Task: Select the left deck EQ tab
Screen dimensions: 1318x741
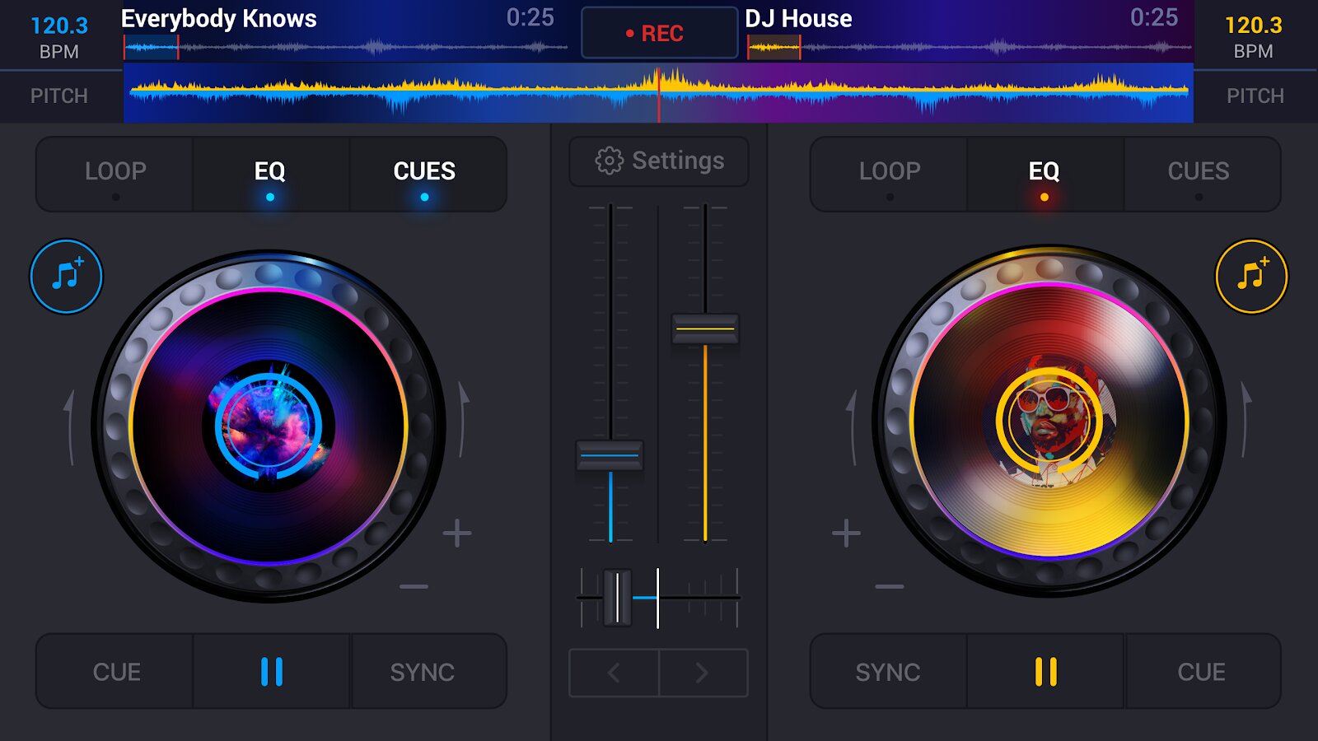Action: 270,174
